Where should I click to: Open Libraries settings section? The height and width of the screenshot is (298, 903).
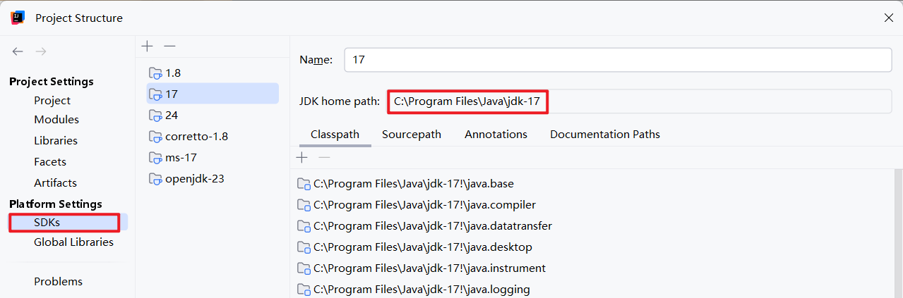click(56, 141)
